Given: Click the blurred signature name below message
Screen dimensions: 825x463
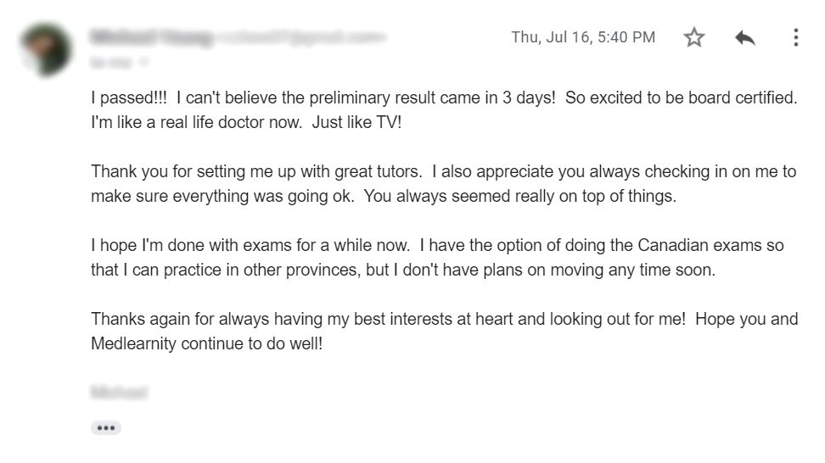Looking at the screenshot, I should 120,392.
